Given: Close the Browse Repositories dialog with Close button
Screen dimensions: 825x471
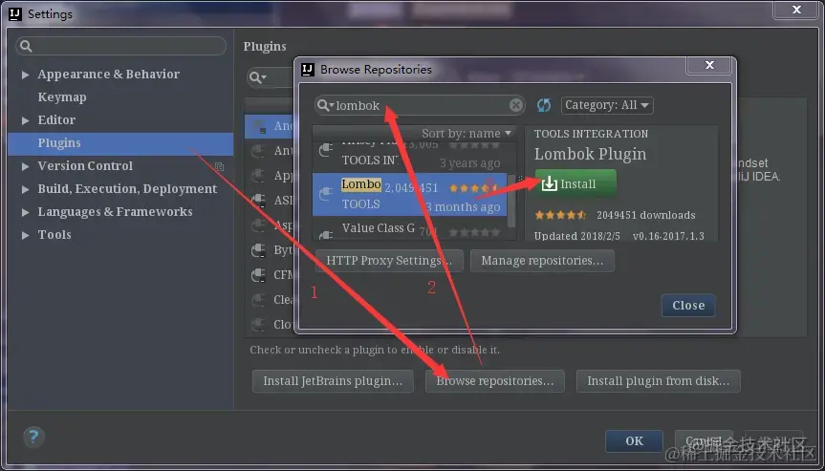Looking at the screenshot, I should point(688,306).
